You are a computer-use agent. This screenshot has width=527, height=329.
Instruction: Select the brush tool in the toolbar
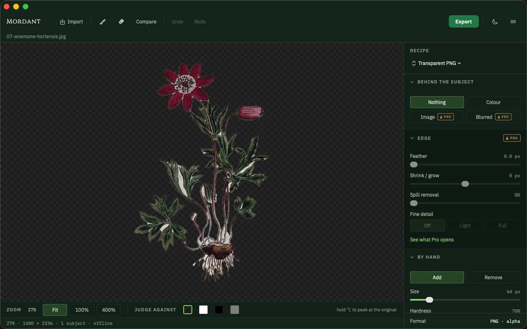103,22
